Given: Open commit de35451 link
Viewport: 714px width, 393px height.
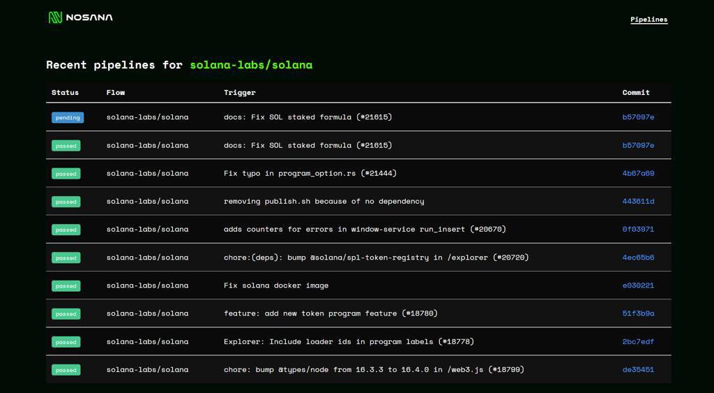Looking at the screenshot, I should click(x=638, y=369).
